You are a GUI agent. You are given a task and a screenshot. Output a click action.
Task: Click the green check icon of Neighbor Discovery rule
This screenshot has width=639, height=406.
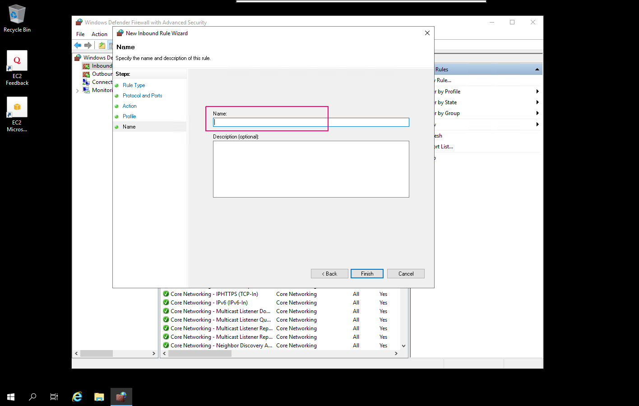(x=166, y=346)
